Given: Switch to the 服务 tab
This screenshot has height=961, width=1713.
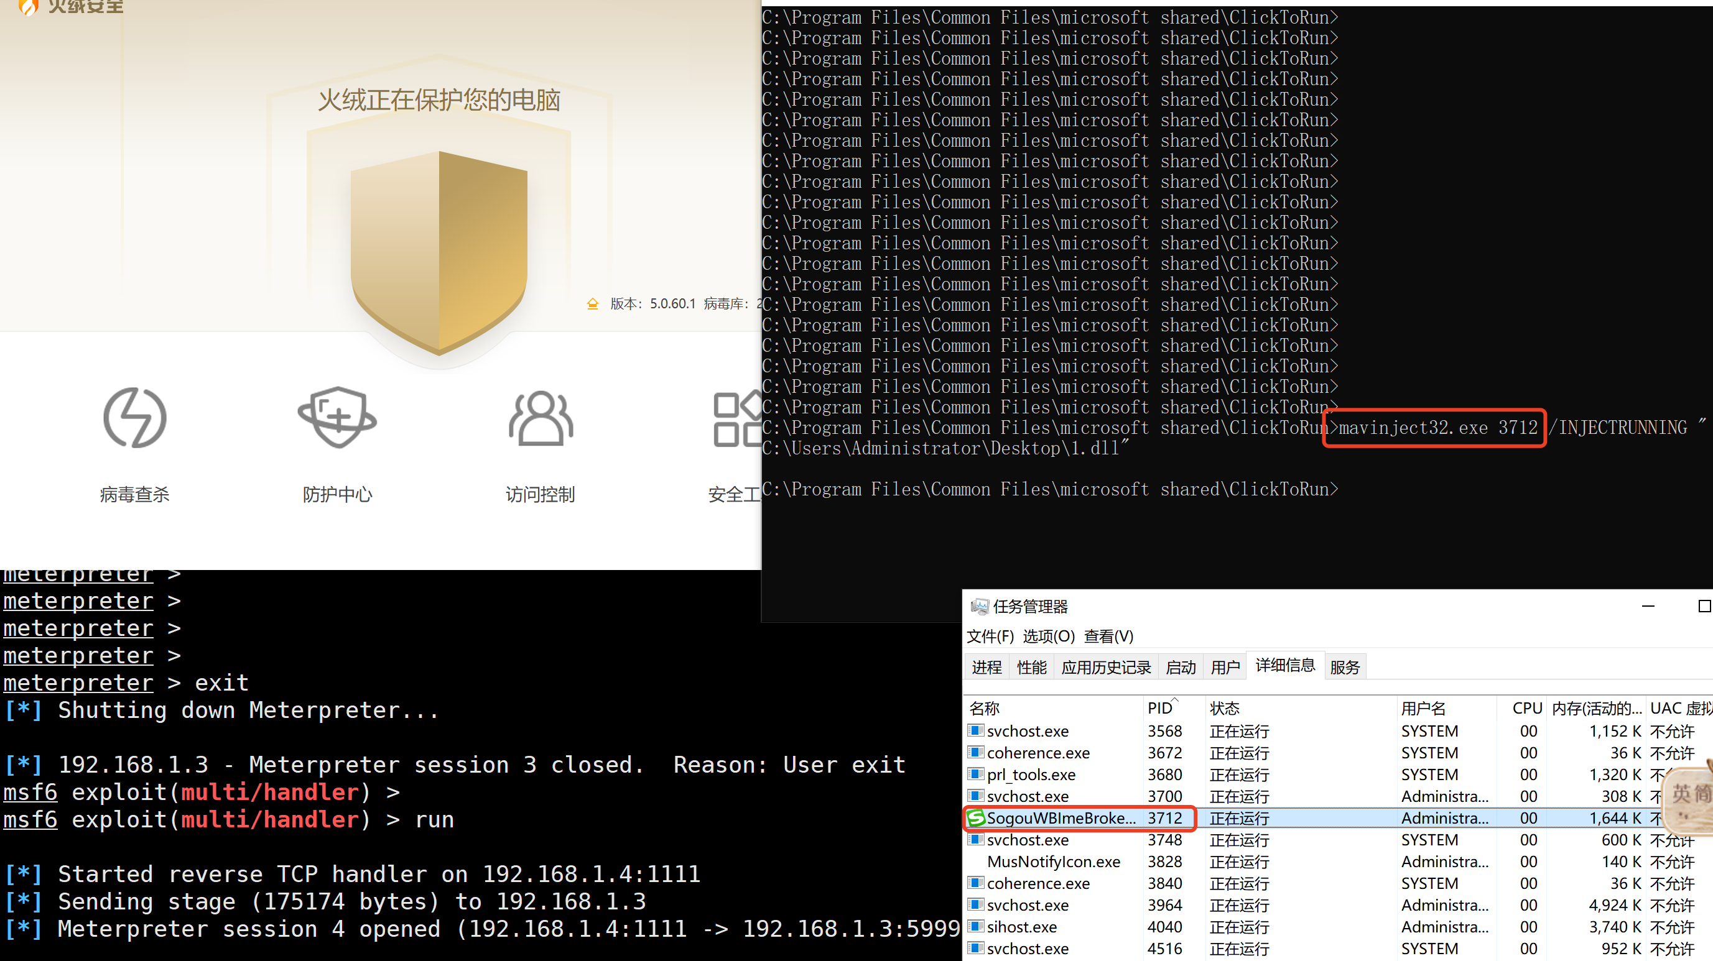Looking at the screenshot, I should tap(1345, 666).
